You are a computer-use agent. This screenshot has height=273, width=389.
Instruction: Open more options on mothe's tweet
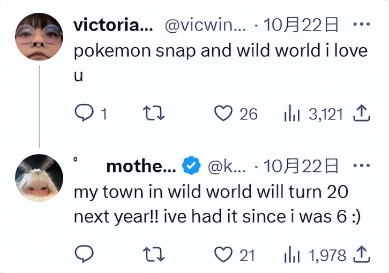point(362,166)
